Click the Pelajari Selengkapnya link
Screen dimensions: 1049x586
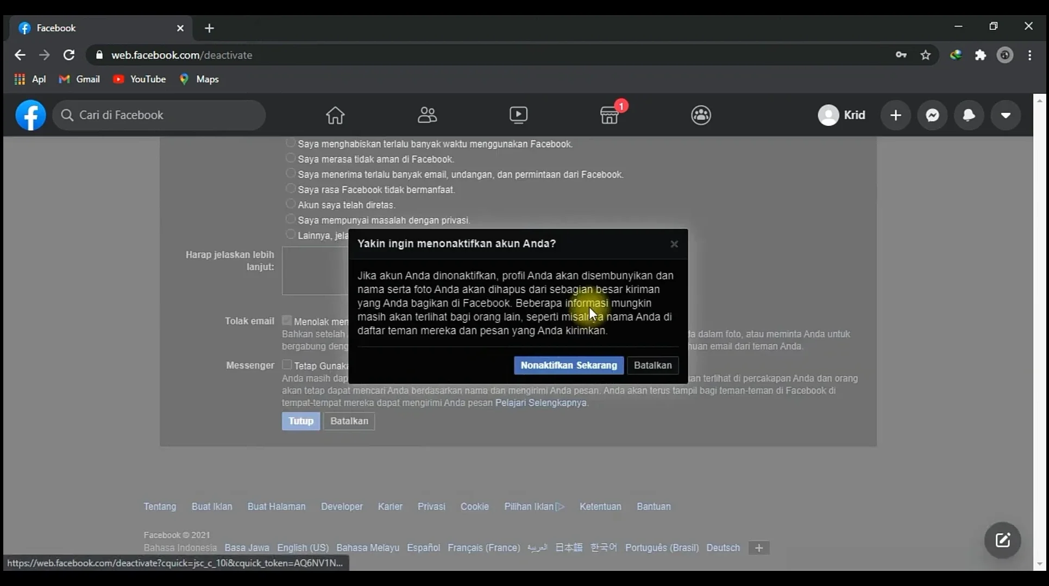coord(541,403)
